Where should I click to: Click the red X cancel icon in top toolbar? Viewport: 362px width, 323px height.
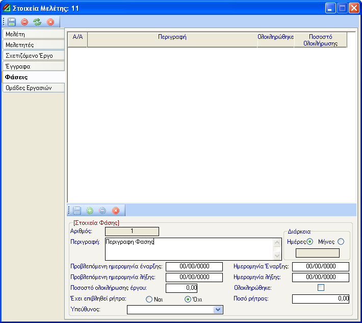(50, 22)
